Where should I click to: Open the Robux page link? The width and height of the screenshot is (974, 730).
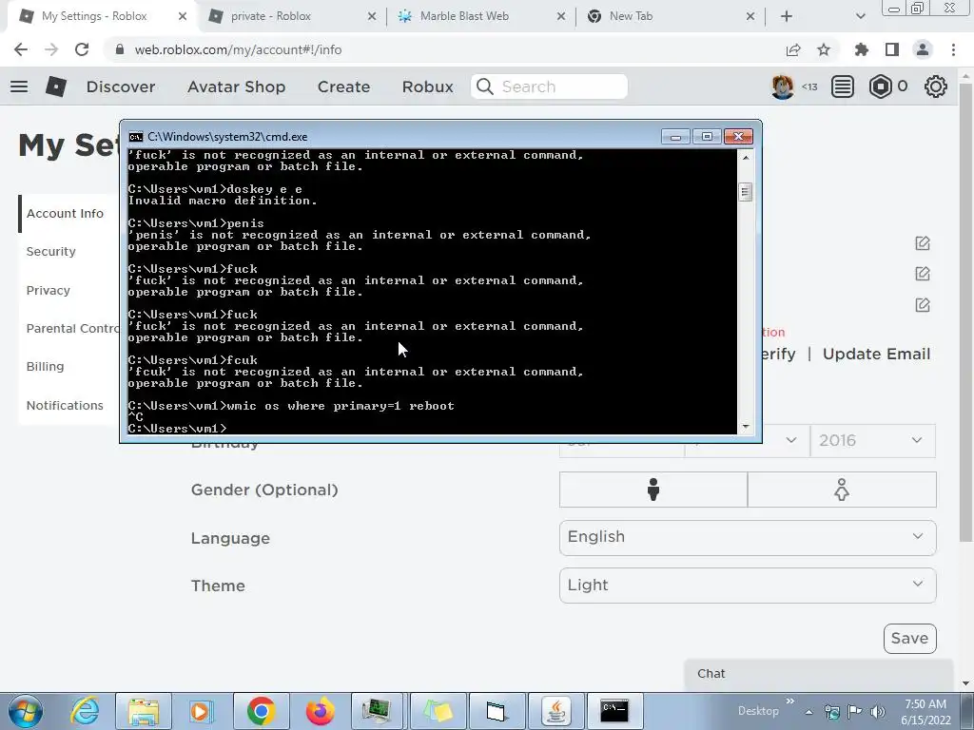(427, 86)
